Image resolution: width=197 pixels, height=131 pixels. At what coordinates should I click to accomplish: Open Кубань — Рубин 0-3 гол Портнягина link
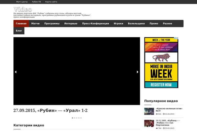click(x=168, y=123)
